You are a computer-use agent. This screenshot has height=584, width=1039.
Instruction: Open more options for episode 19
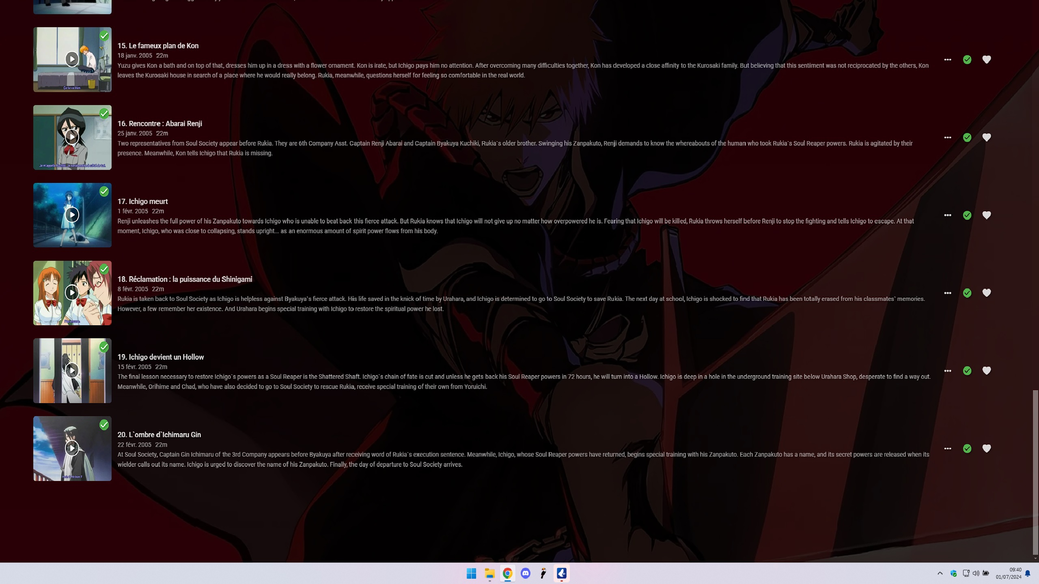[948, 371]
